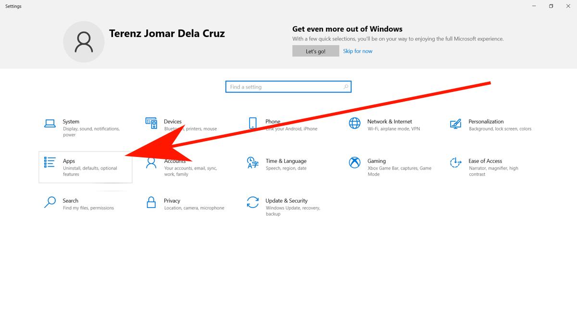Open the System settings icon
Screen dimensions: 577x310
tap(50, 123)
